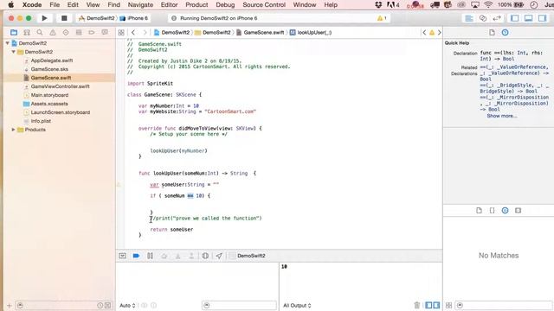Image resolution: width=554 pixels, height=311 pixels.
Task: Select the Standard editor button
Action: tap(469, 18)
